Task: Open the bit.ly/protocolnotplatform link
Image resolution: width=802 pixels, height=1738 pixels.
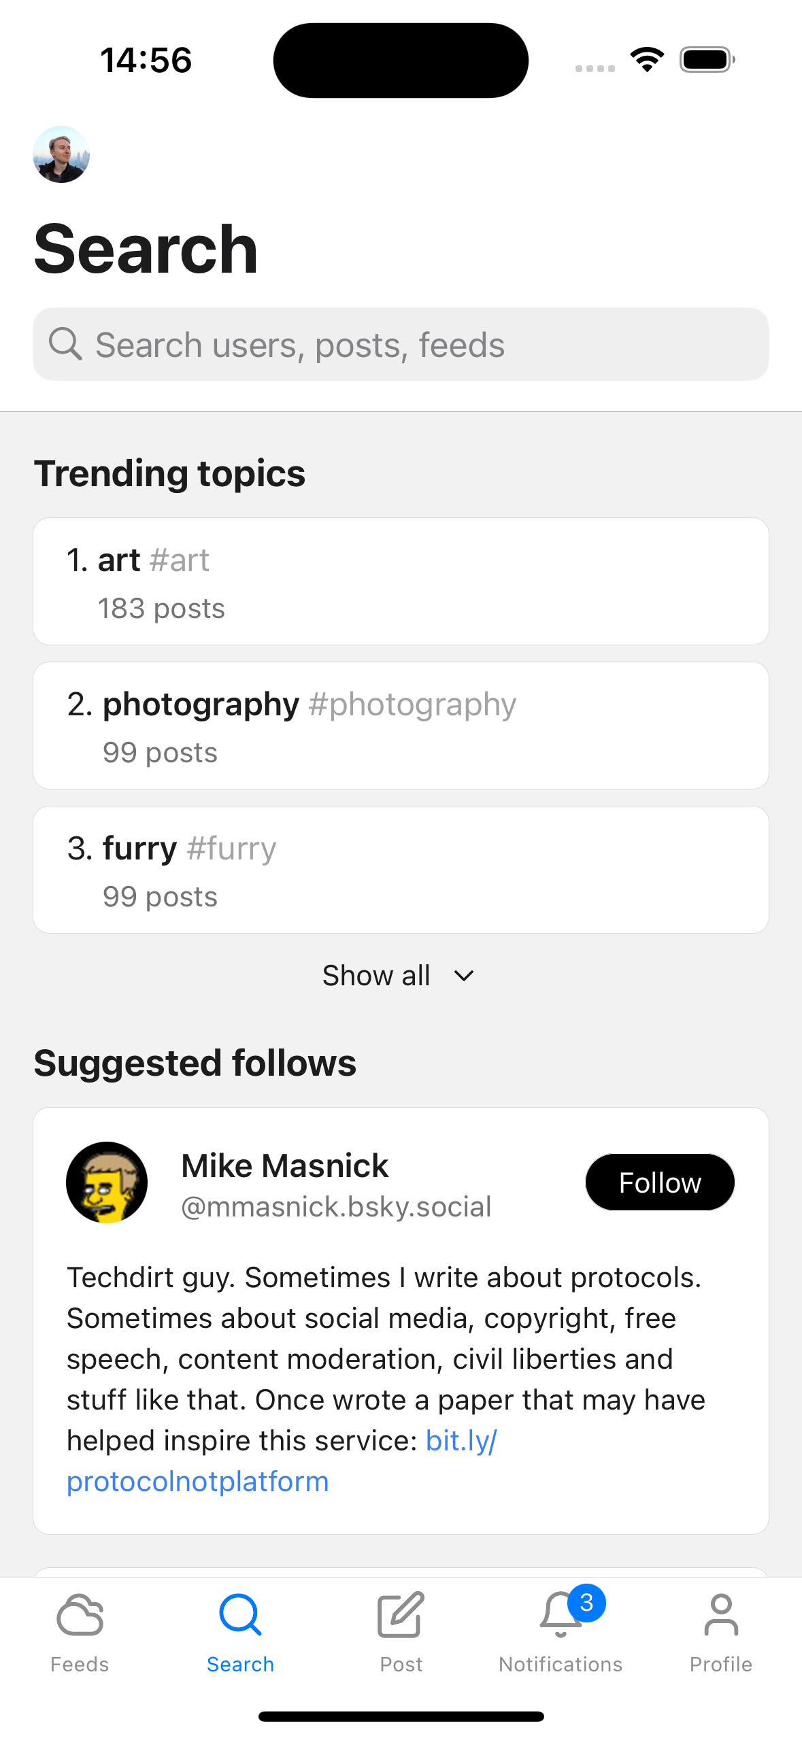Action: coord(197,1482)
